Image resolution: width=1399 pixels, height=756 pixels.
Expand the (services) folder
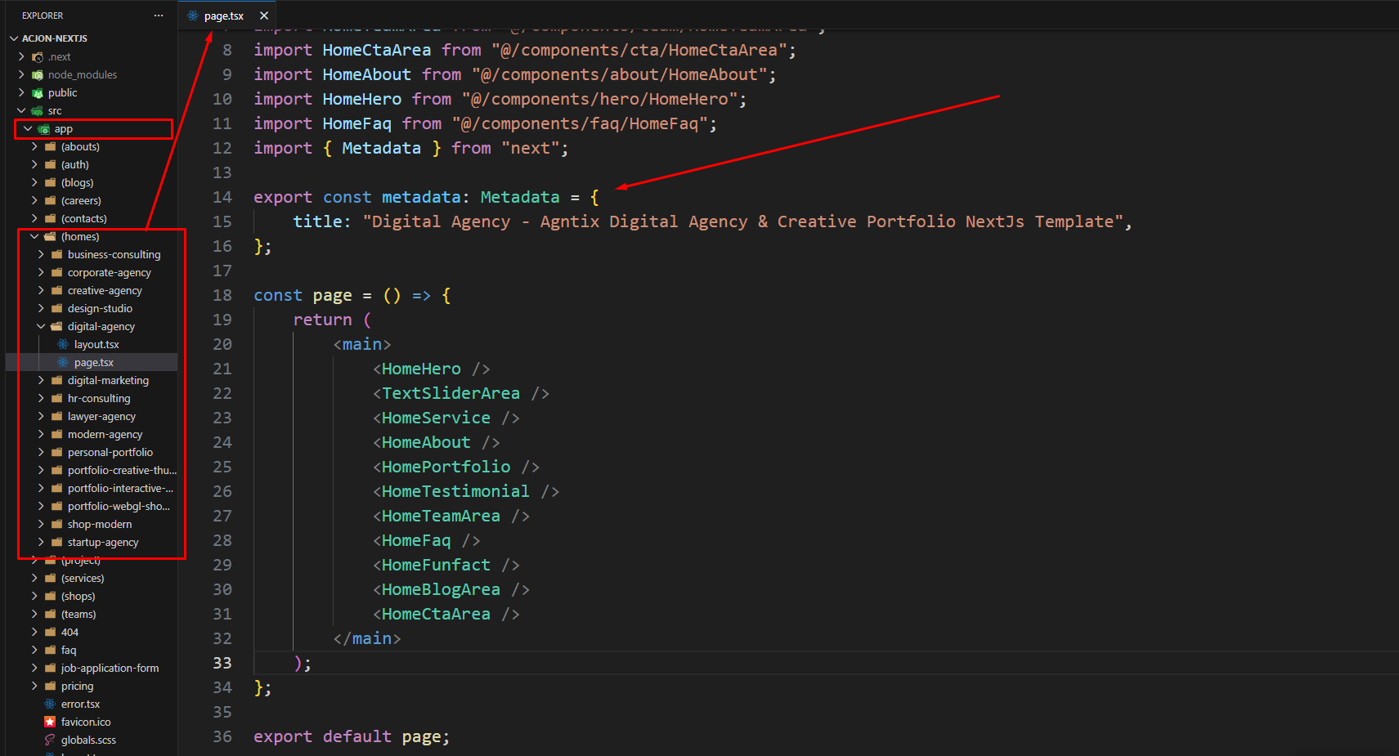pos(34,579)
